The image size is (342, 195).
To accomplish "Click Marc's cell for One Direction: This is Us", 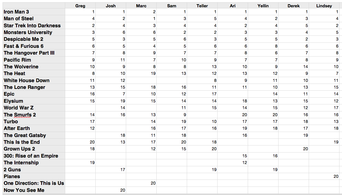I will (x=141, y=183).
